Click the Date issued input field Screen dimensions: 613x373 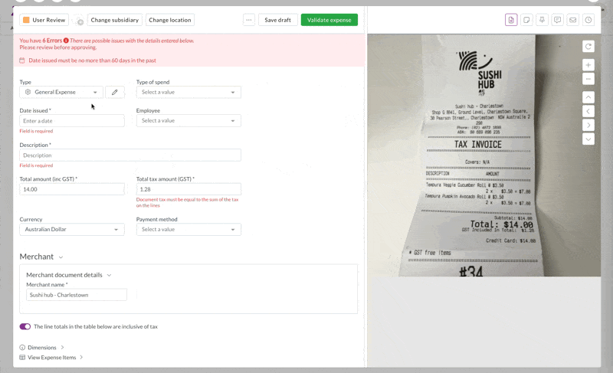tap(72, 121)
